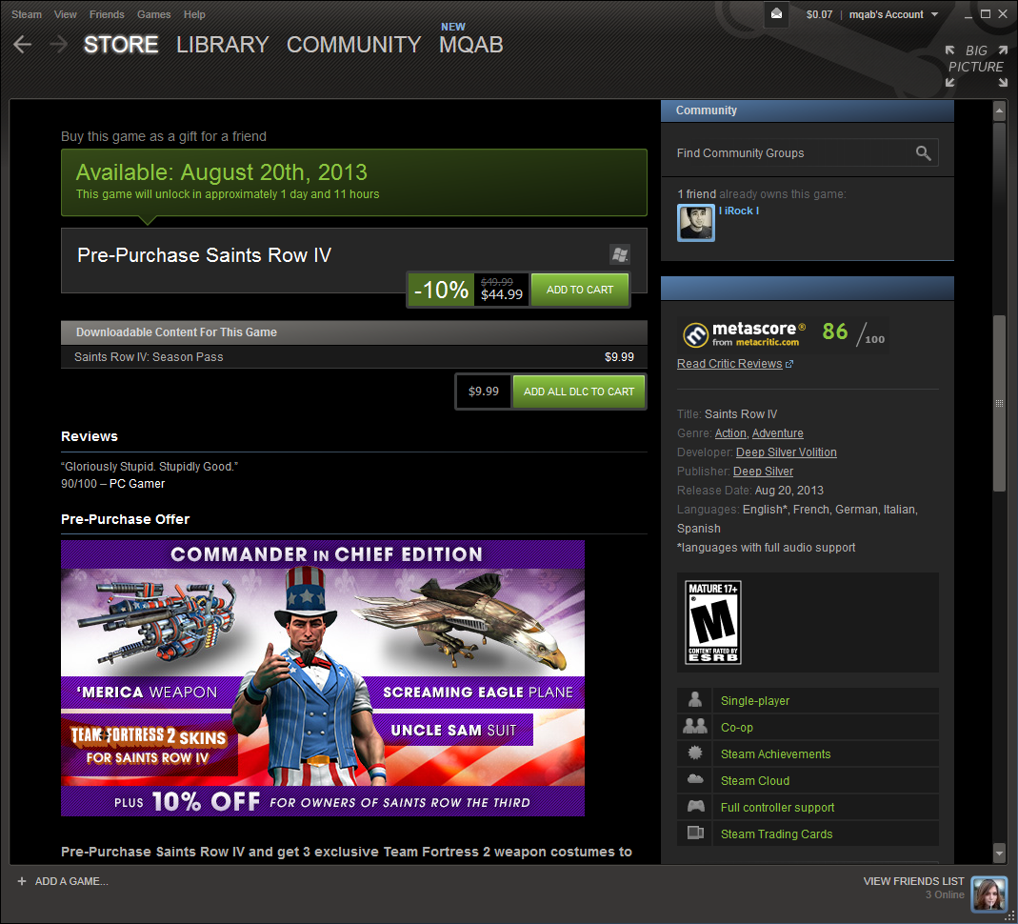Open Saints Row IV: Season Pass DLC
The image size is (1018, 924).
point(354,357)
